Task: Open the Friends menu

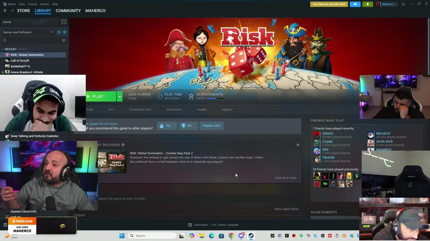Action: 33,4
